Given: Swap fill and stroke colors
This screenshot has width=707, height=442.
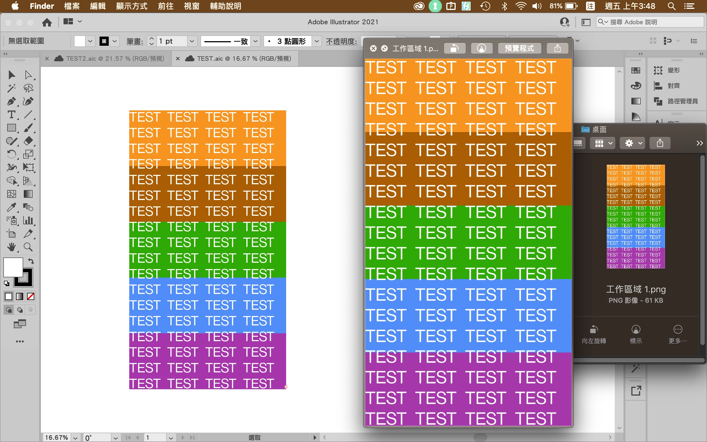Looking at the screenshot, I should tap(31, 261).
